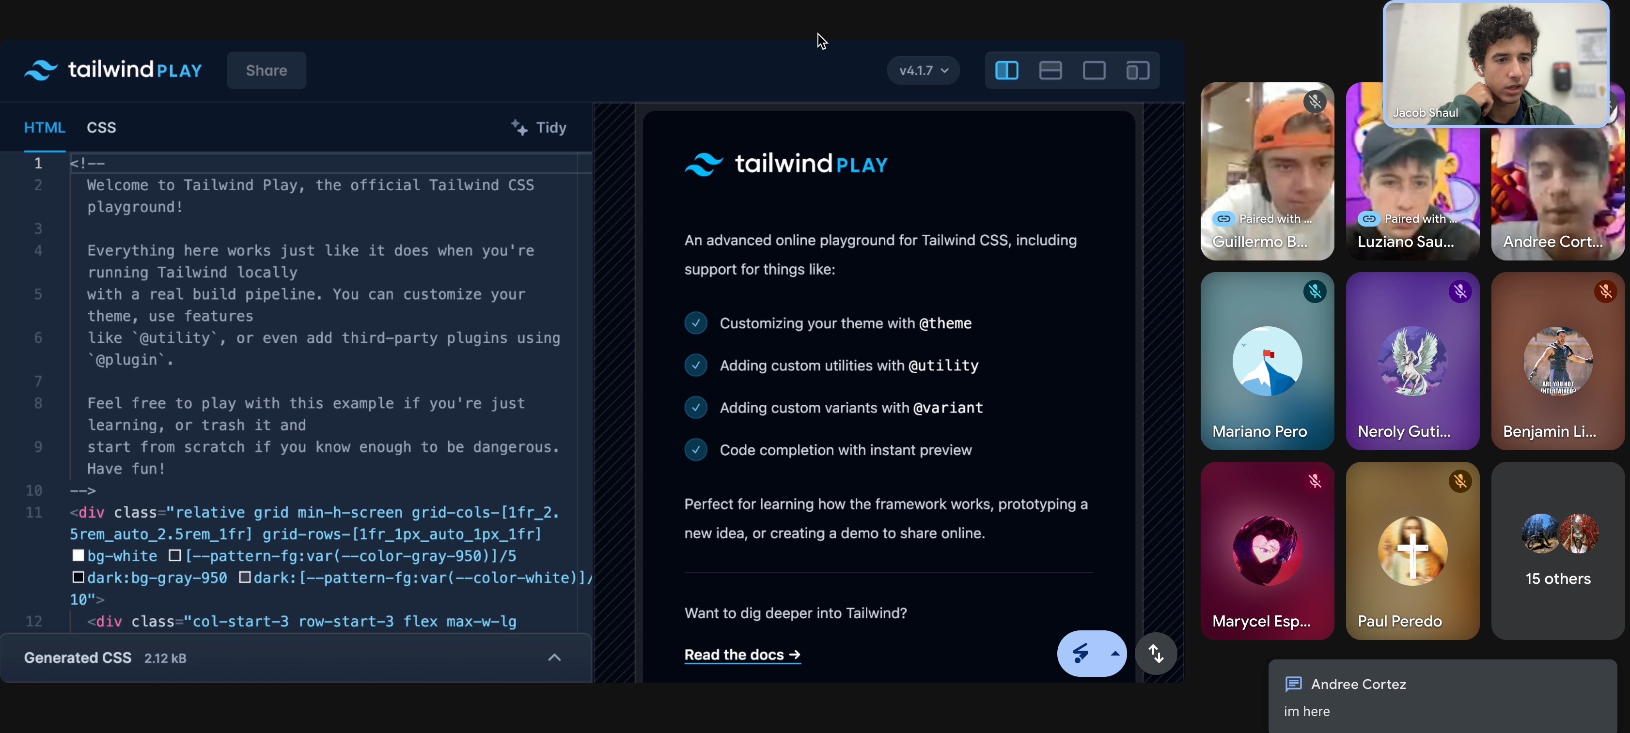
Task: Select the preview-only layout icon
Action: 1094,70
